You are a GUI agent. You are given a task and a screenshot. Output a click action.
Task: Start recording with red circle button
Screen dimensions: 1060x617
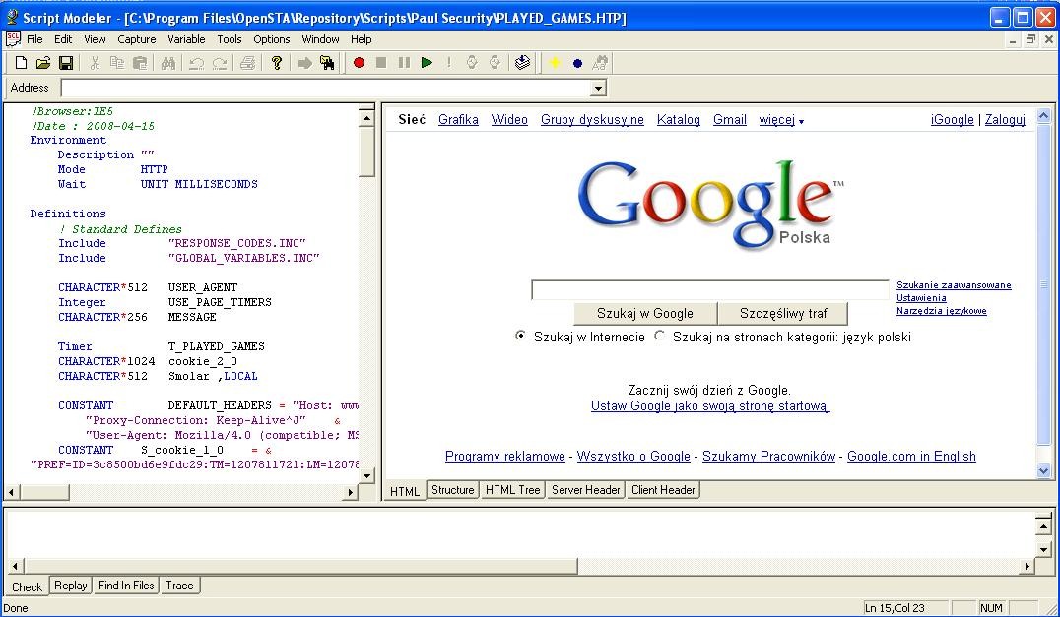[359, 63]
